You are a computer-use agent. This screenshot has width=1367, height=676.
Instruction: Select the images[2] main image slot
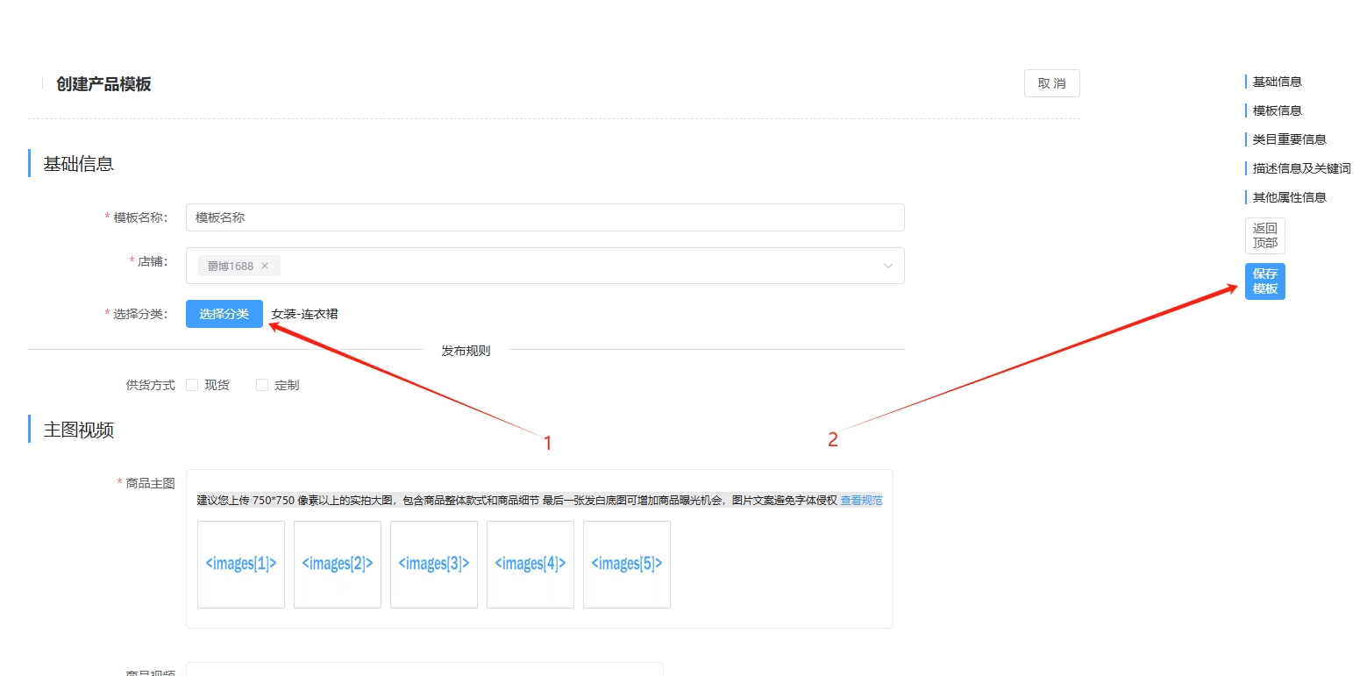(338, 565)
